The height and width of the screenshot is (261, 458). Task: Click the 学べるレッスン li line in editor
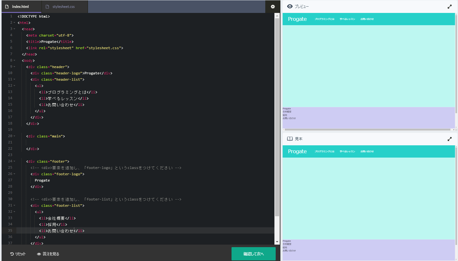tap(64, 98)
